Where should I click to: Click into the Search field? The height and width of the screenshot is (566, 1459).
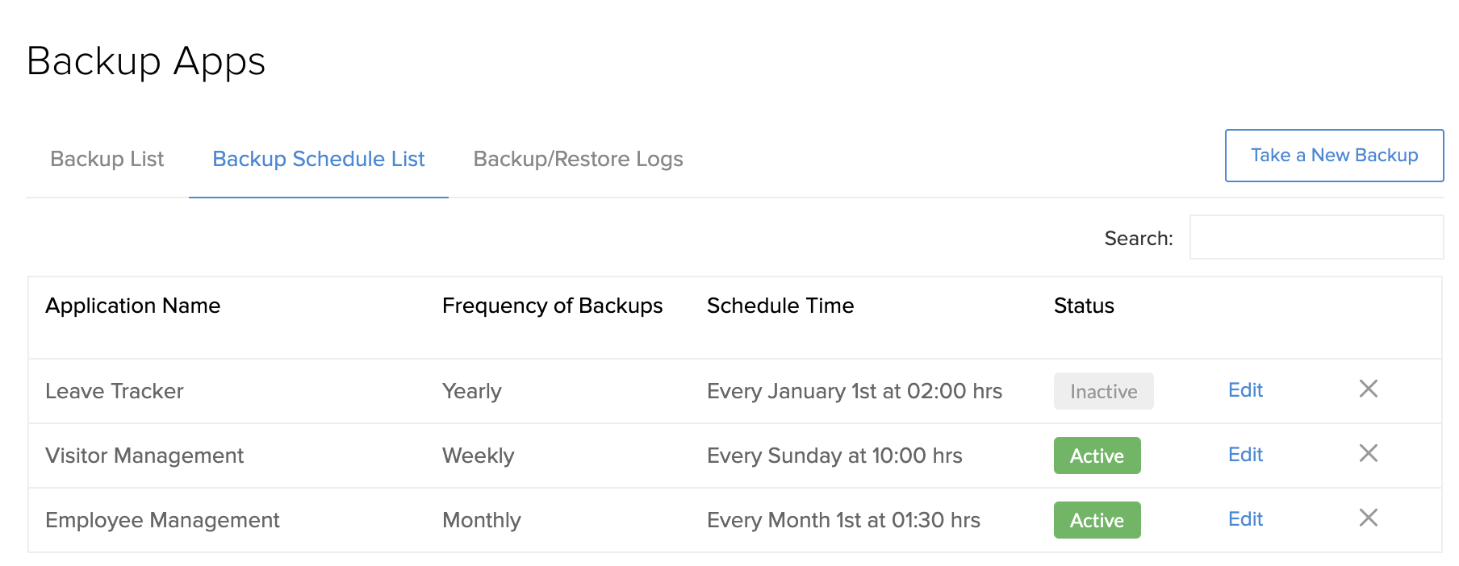coord(1315,236)
